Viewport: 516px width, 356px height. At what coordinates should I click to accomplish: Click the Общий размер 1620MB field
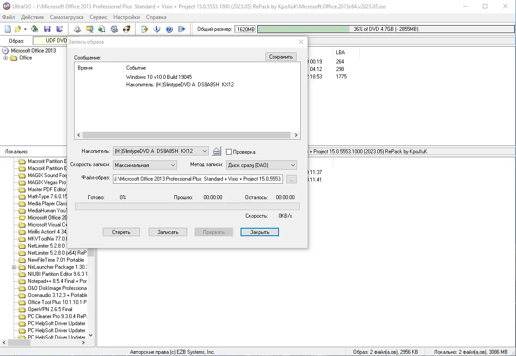[x=245, y=29]
